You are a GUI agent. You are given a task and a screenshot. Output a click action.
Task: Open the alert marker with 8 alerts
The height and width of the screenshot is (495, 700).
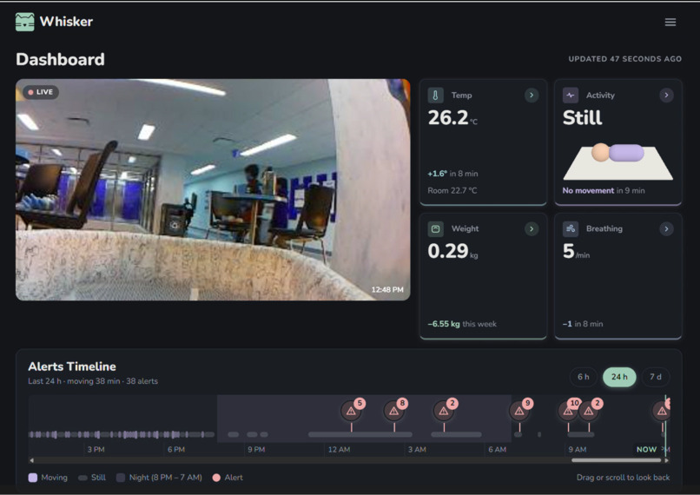click(394, 411)
